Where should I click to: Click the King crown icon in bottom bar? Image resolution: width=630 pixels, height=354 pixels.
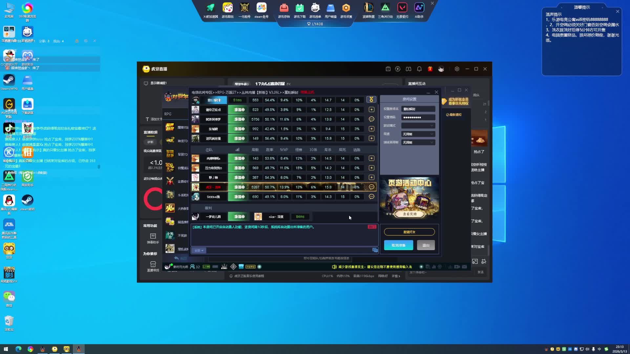click(224, 267)
